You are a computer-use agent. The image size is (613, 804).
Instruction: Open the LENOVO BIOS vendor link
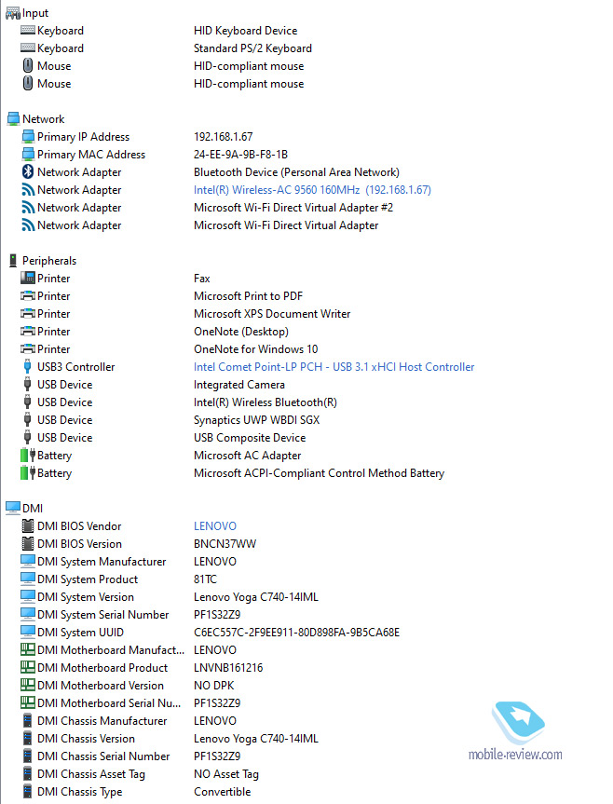tap(215, 526)
